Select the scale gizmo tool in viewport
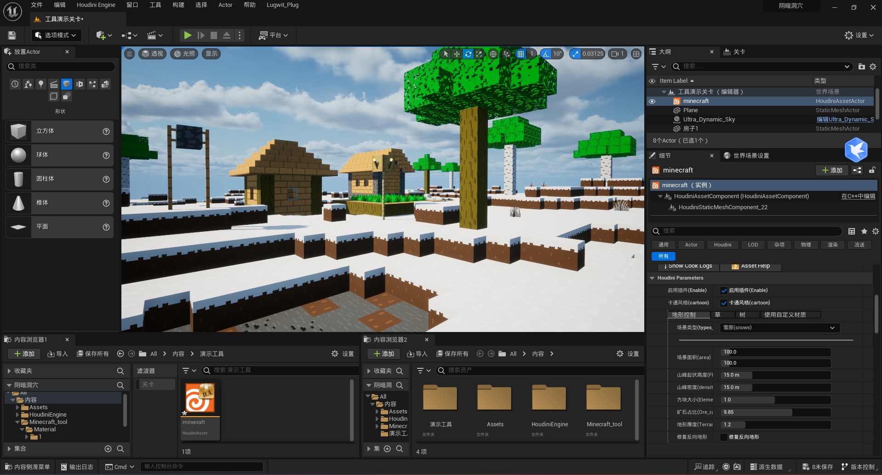 click(479, 54)
